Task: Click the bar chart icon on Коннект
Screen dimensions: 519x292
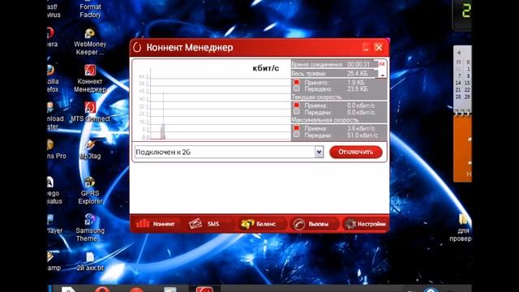Action: coord(143,224)
